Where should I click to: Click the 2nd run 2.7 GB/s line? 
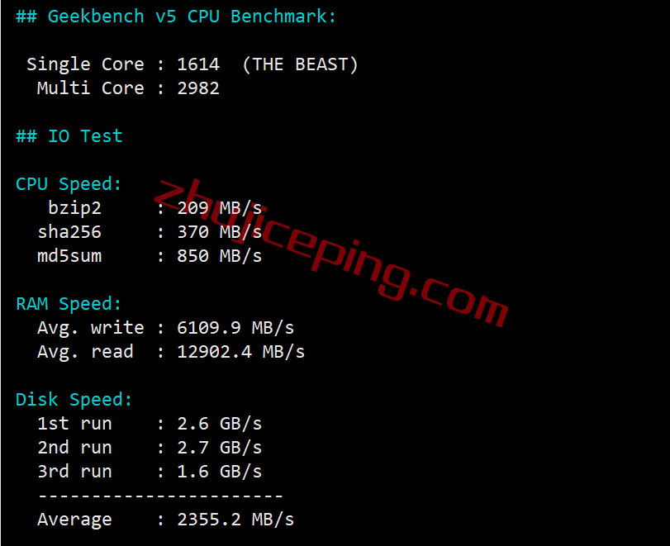[x=150, y=448]
